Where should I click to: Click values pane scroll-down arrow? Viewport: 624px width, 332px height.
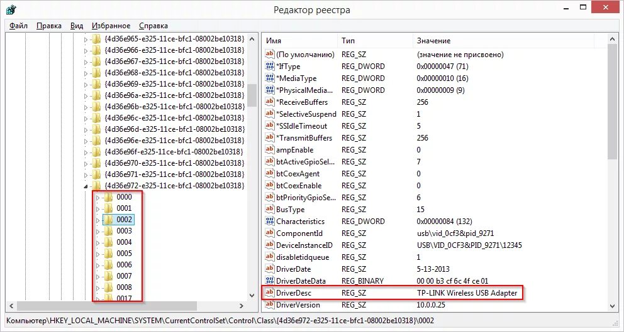613,306
